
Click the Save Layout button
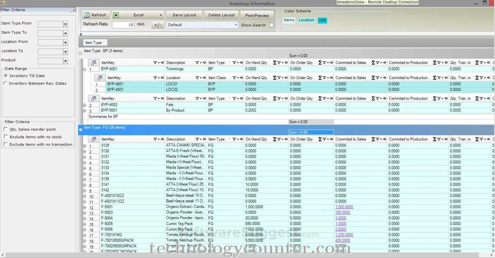point(184,15)
